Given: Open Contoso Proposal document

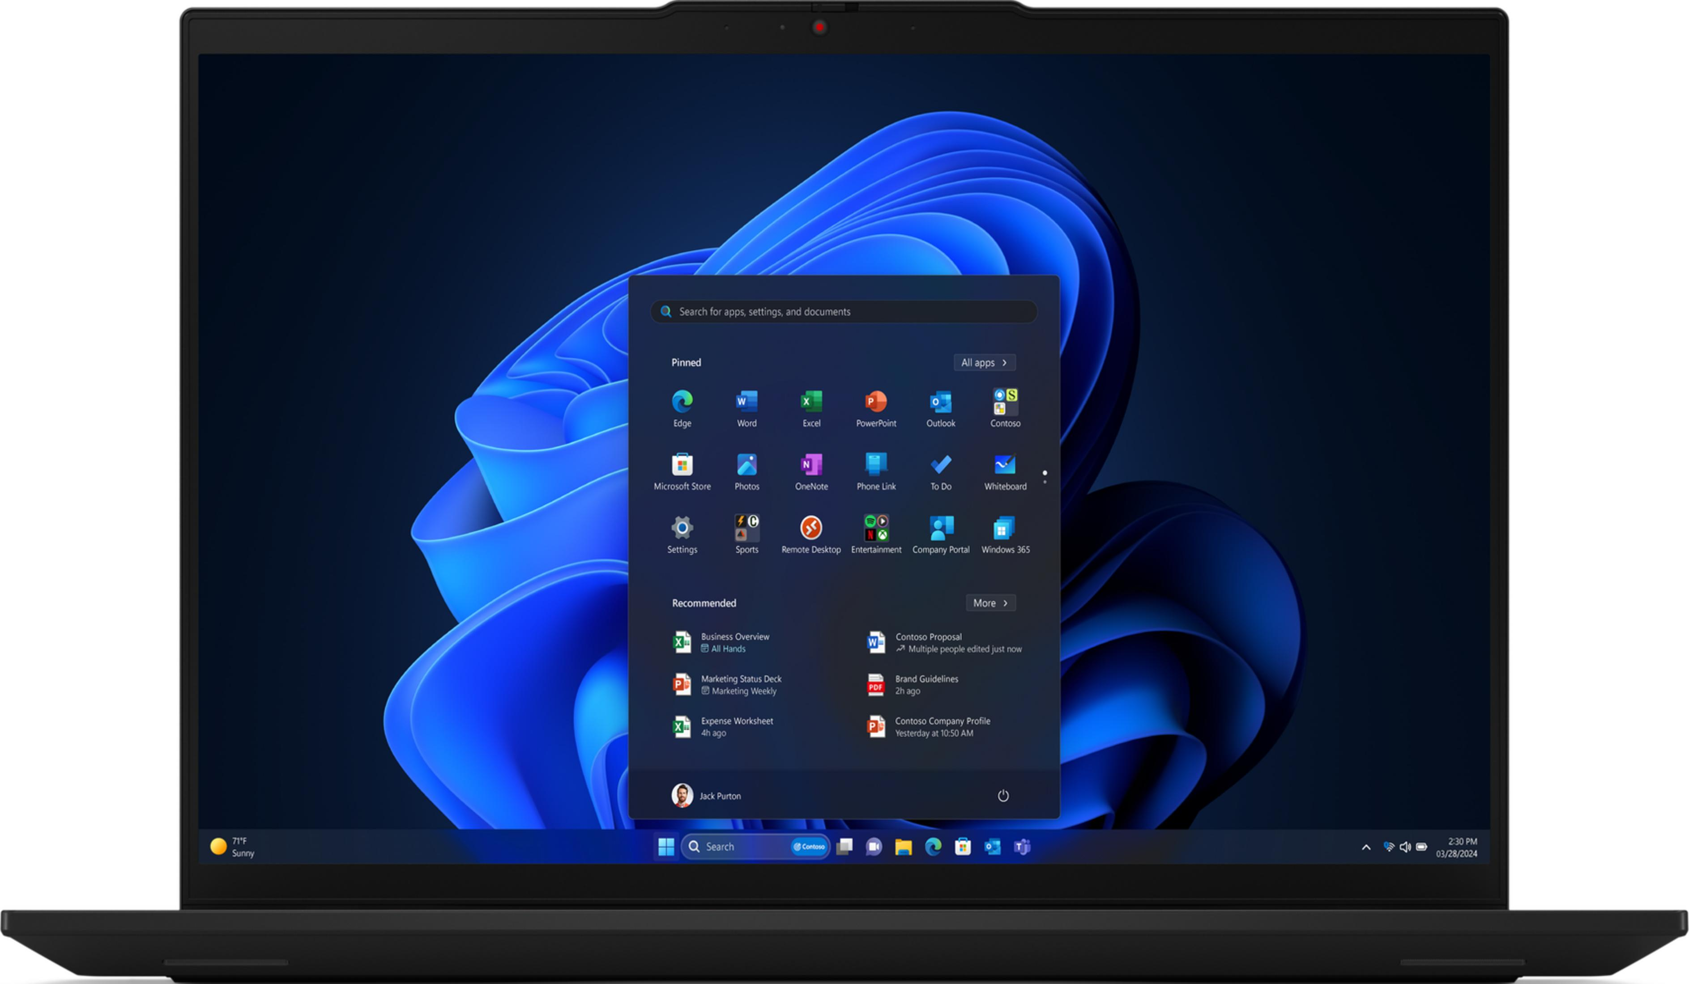Looking at the screenshot, I should (x=944, y=642).
